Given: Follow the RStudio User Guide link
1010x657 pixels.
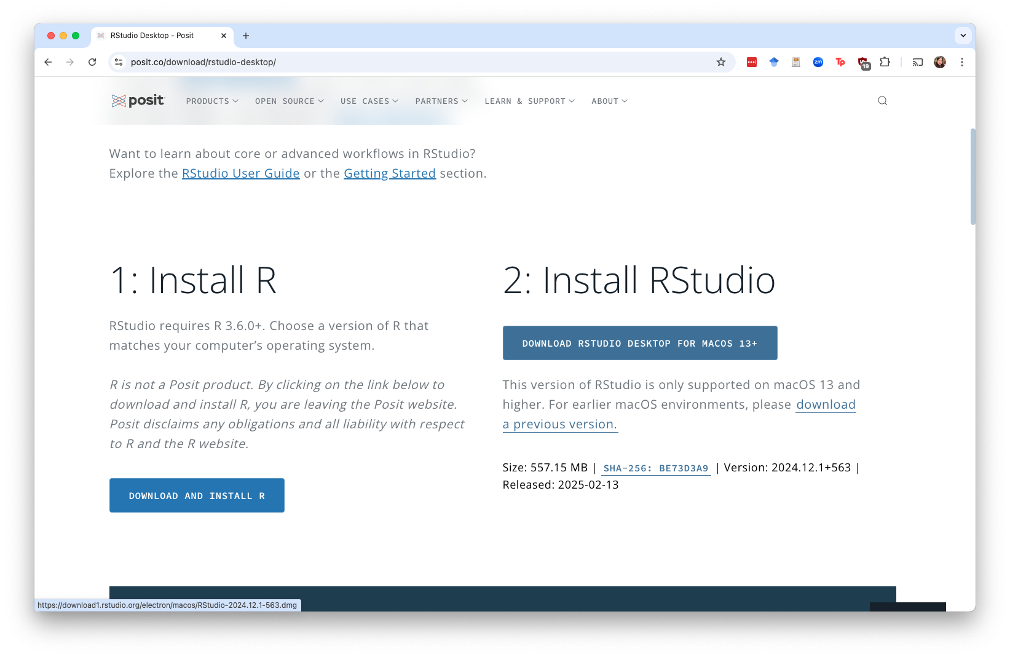Looking at the screenshot, I should point(240,173).
